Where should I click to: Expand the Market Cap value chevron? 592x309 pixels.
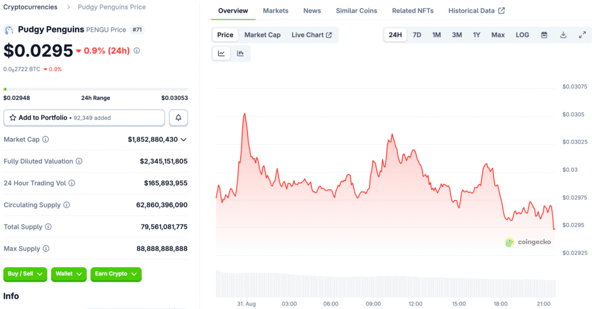tap(183, 140)
